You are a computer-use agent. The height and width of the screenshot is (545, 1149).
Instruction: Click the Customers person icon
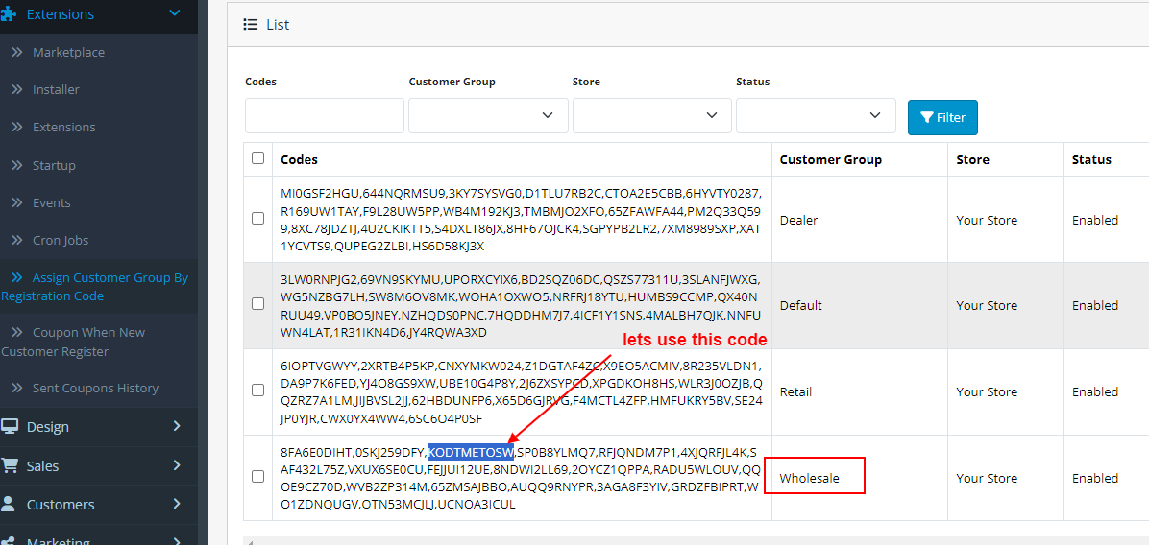[9, 504]
